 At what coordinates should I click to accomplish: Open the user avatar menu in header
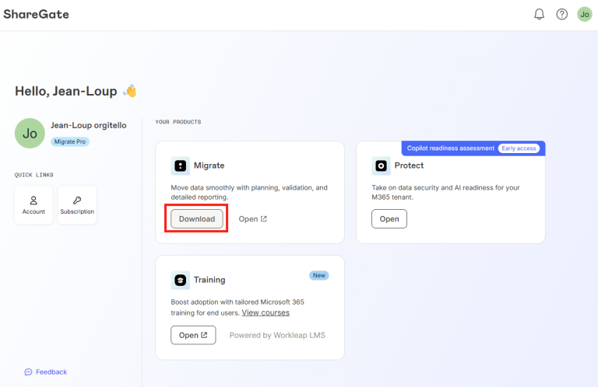[x=584, y=15]
